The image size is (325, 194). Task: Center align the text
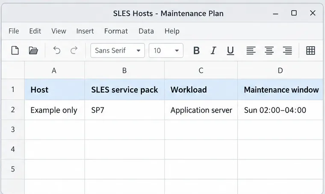(269, 51)
